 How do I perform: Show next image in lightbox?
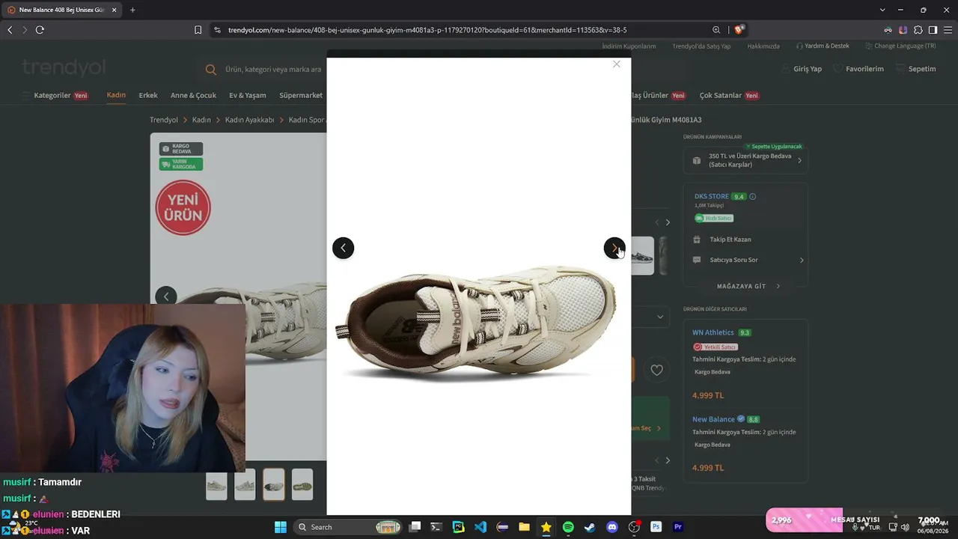[x=614, y=248]
